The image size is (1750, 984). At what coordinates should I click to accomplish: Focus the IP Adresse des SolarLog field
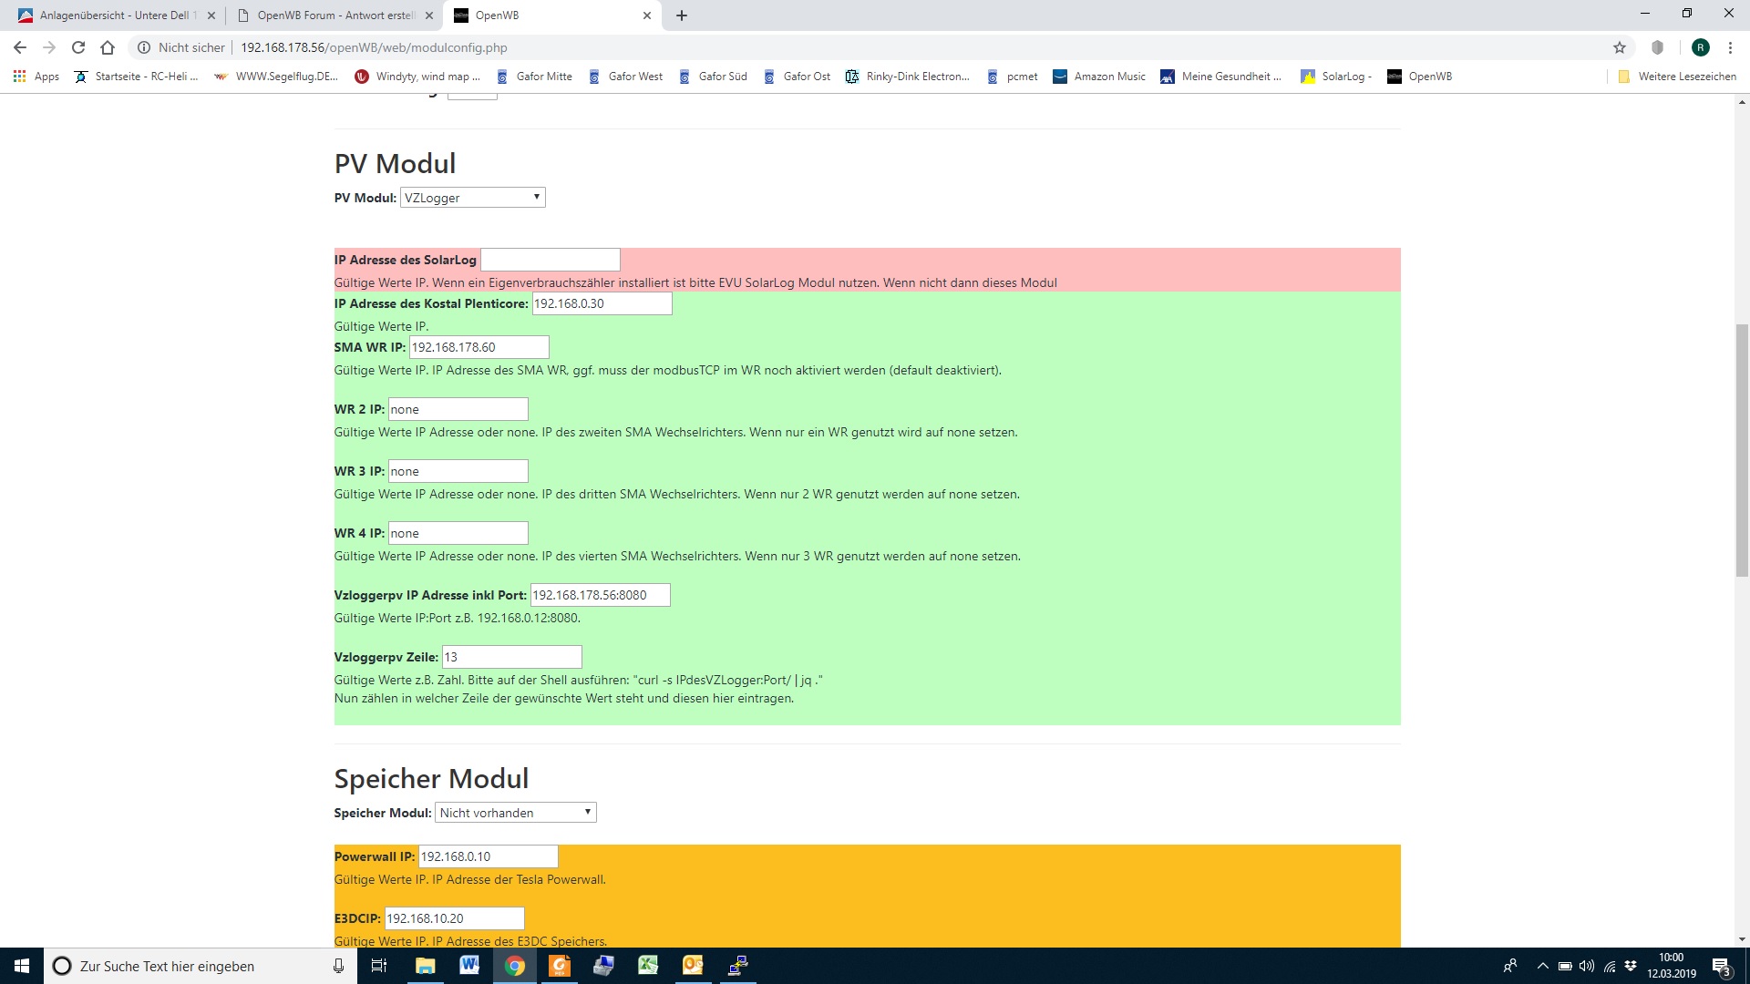pyautogui.click(x=551, y=260)
